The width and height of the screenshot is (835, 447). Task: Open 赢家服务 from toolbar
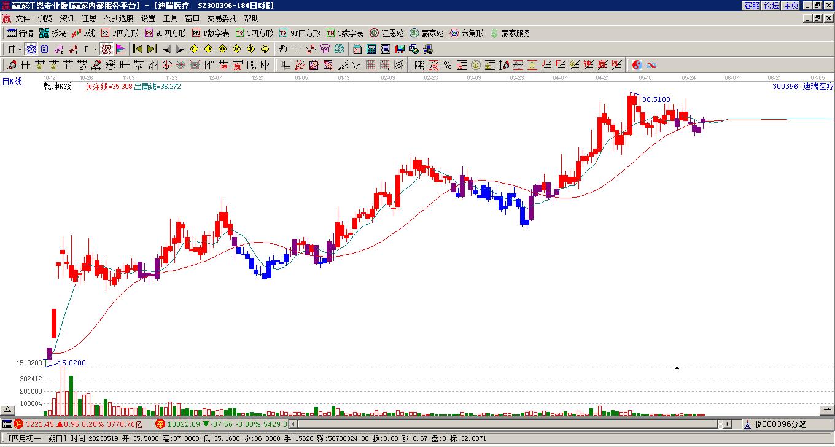[x=510, y=33]
